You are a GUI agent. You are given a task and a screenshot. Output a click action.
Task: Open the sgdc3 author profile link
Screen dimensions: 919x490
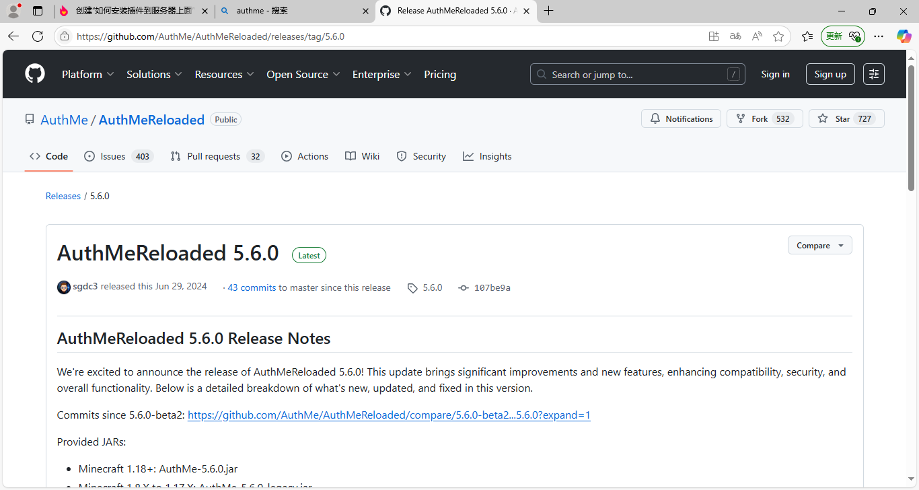tap(85, 287)
